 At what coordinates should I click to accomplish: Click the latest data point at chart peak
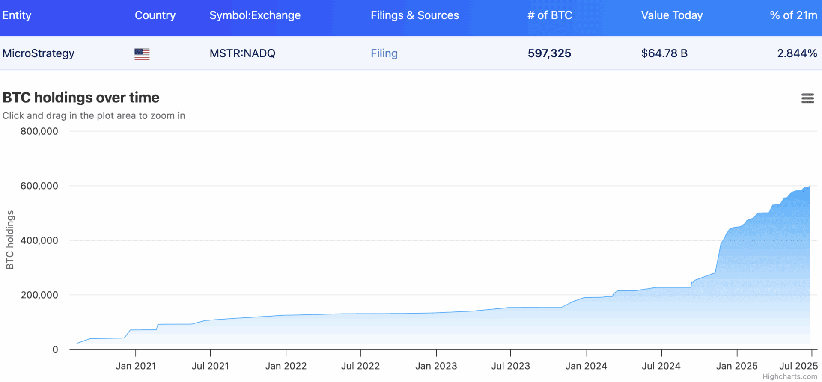(810, 186)
